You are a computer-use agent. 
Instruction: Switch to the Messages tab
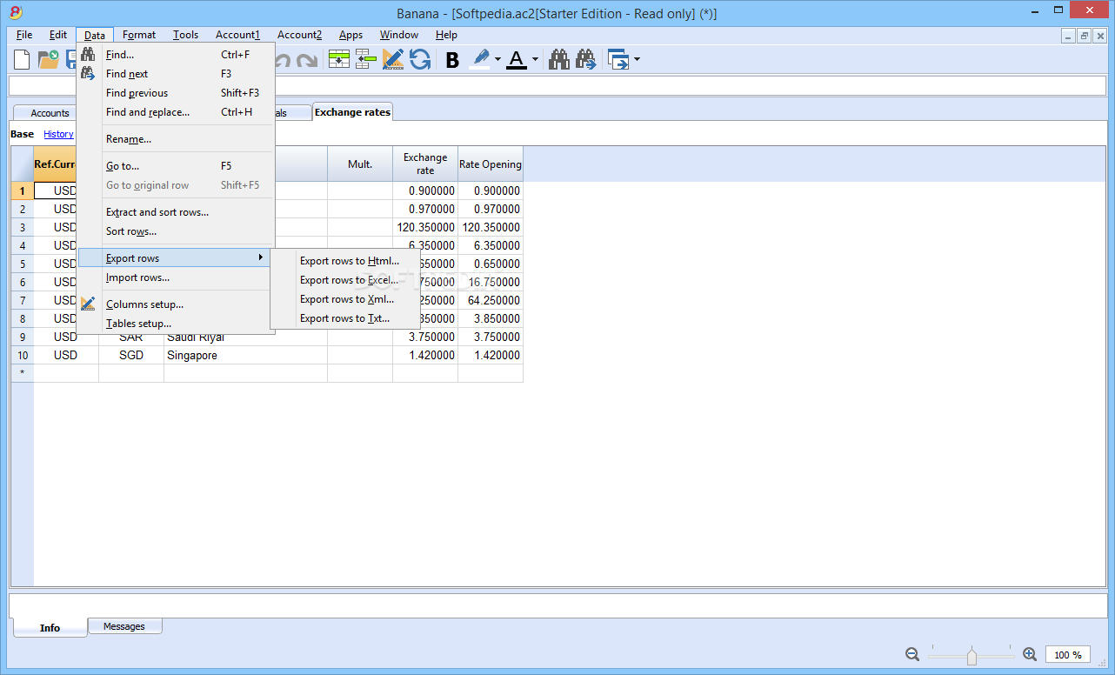tap(124, 626)
